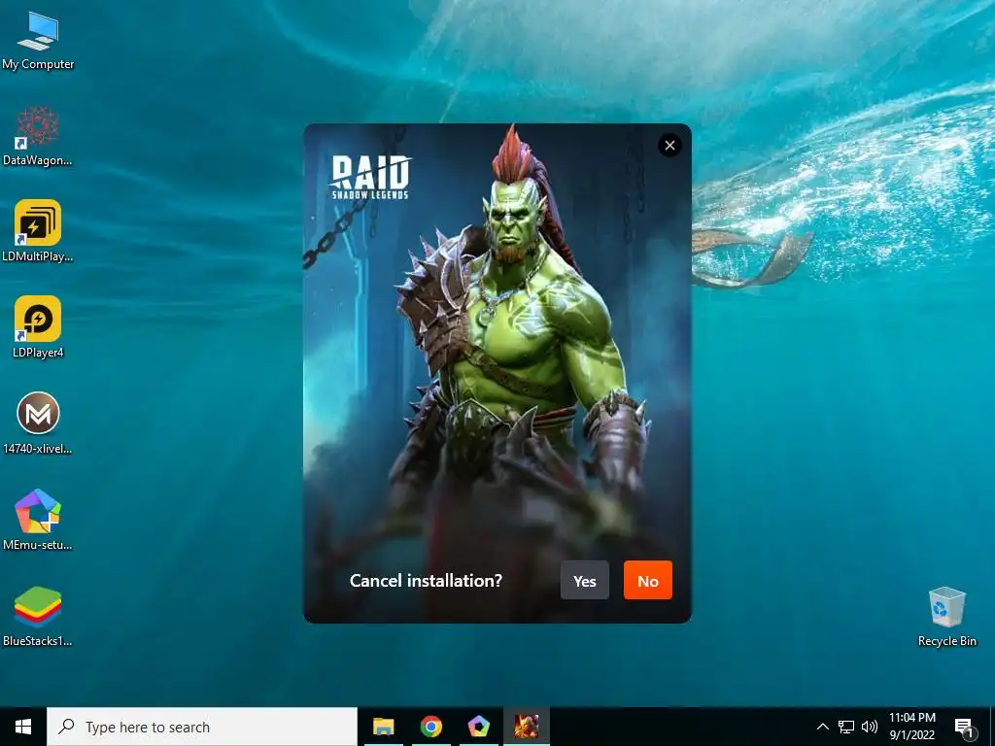Click the Cancel installation? prompt text

(426, 581)
